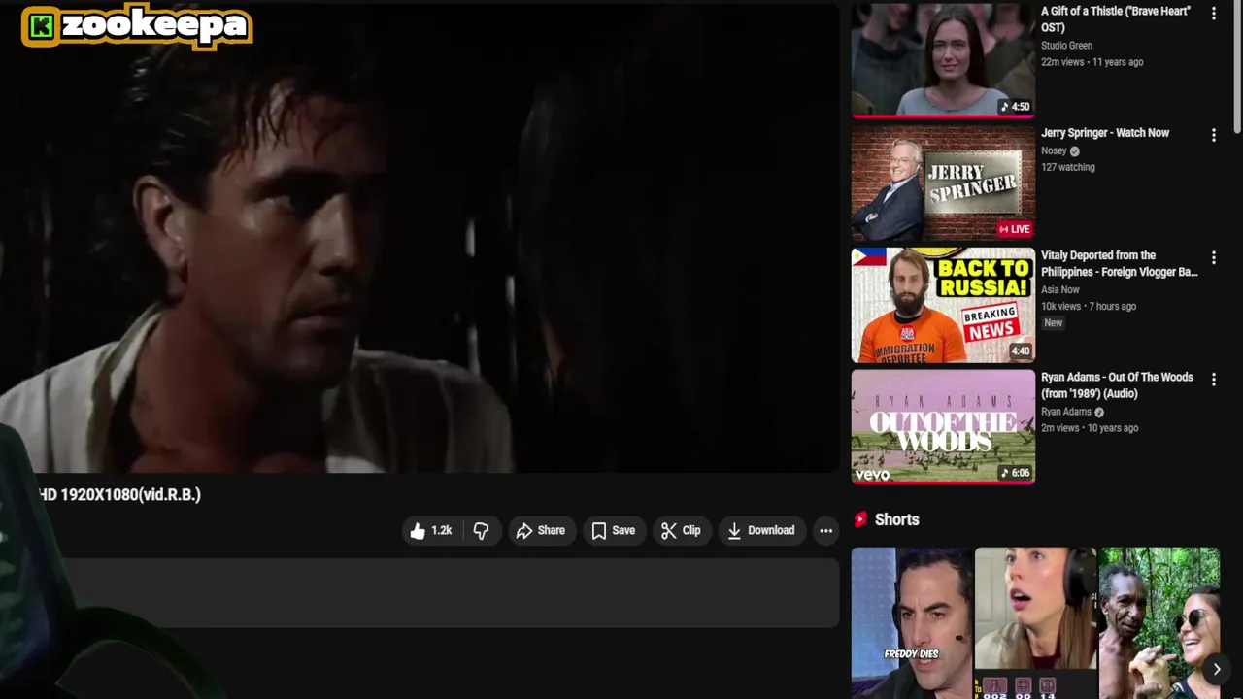Create a Clip of the video

coord(681,530)
